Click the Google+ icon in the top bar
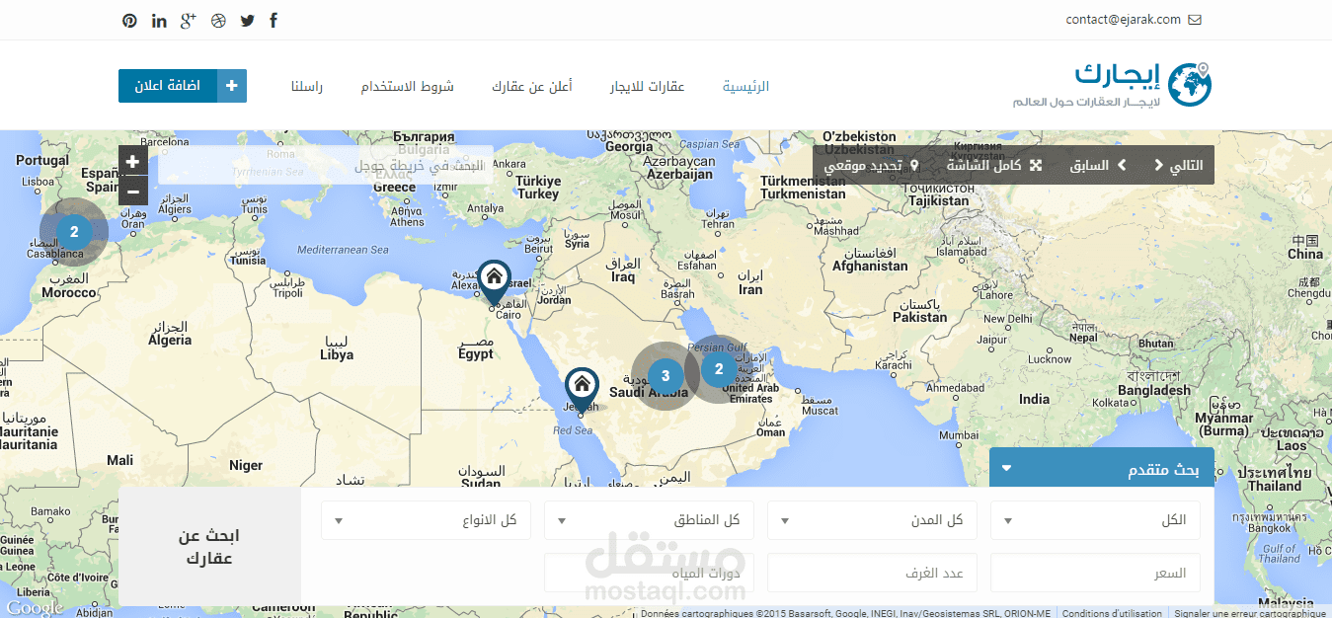The image size is (1332, 618). 188,20
